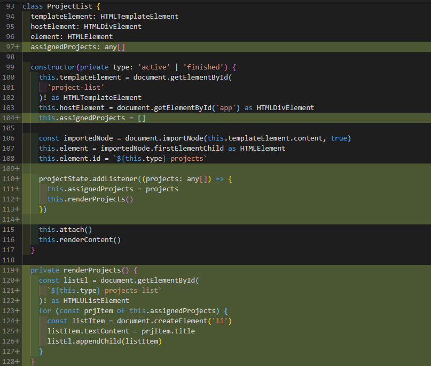Click 'this.renderContent()' on line 116
This screenshot has width=431, height=366.
[x=80, y=240]
